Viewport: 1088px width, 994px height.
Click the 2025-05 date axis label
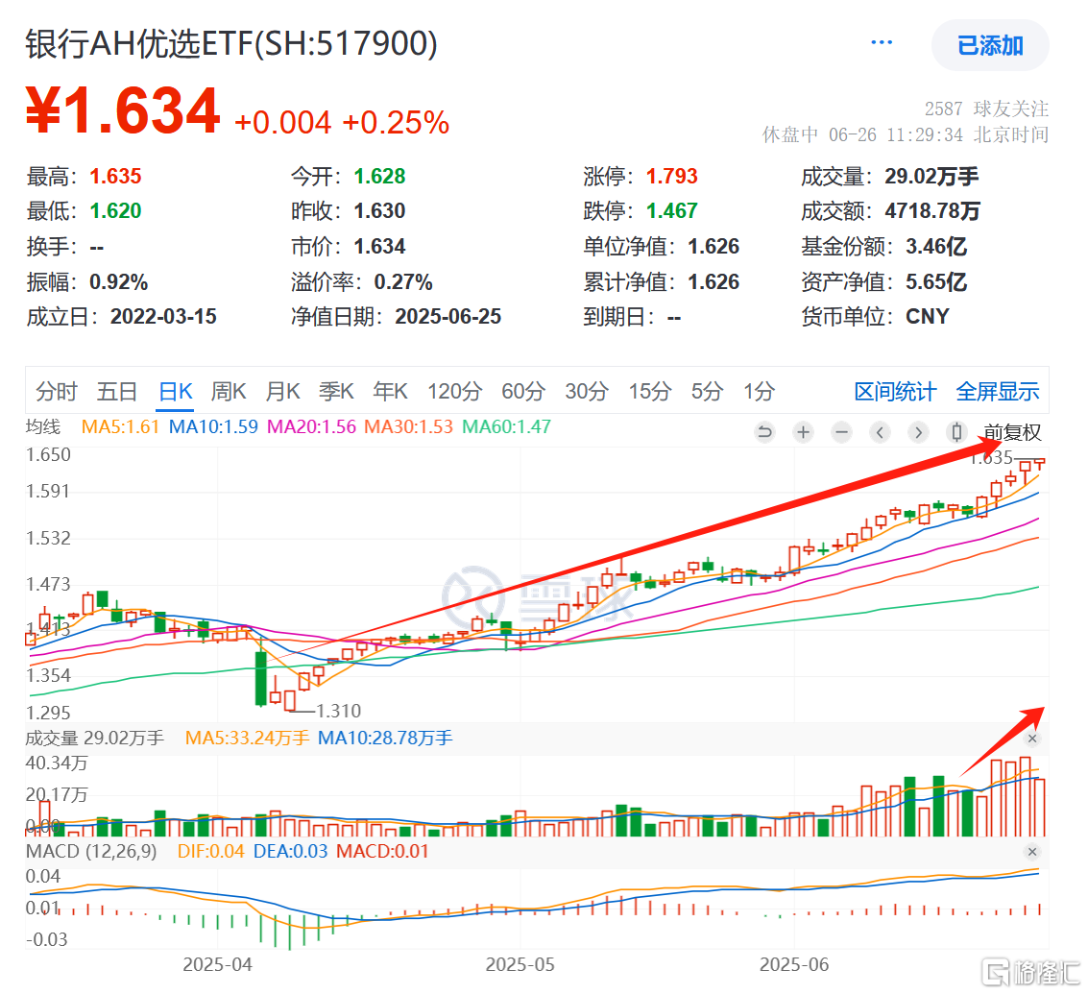coord(520,965)
